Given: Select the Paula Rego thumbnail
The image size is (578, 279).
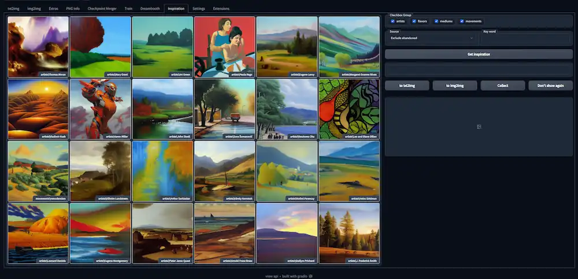Looking at the screenshot, I should point(225,46).
